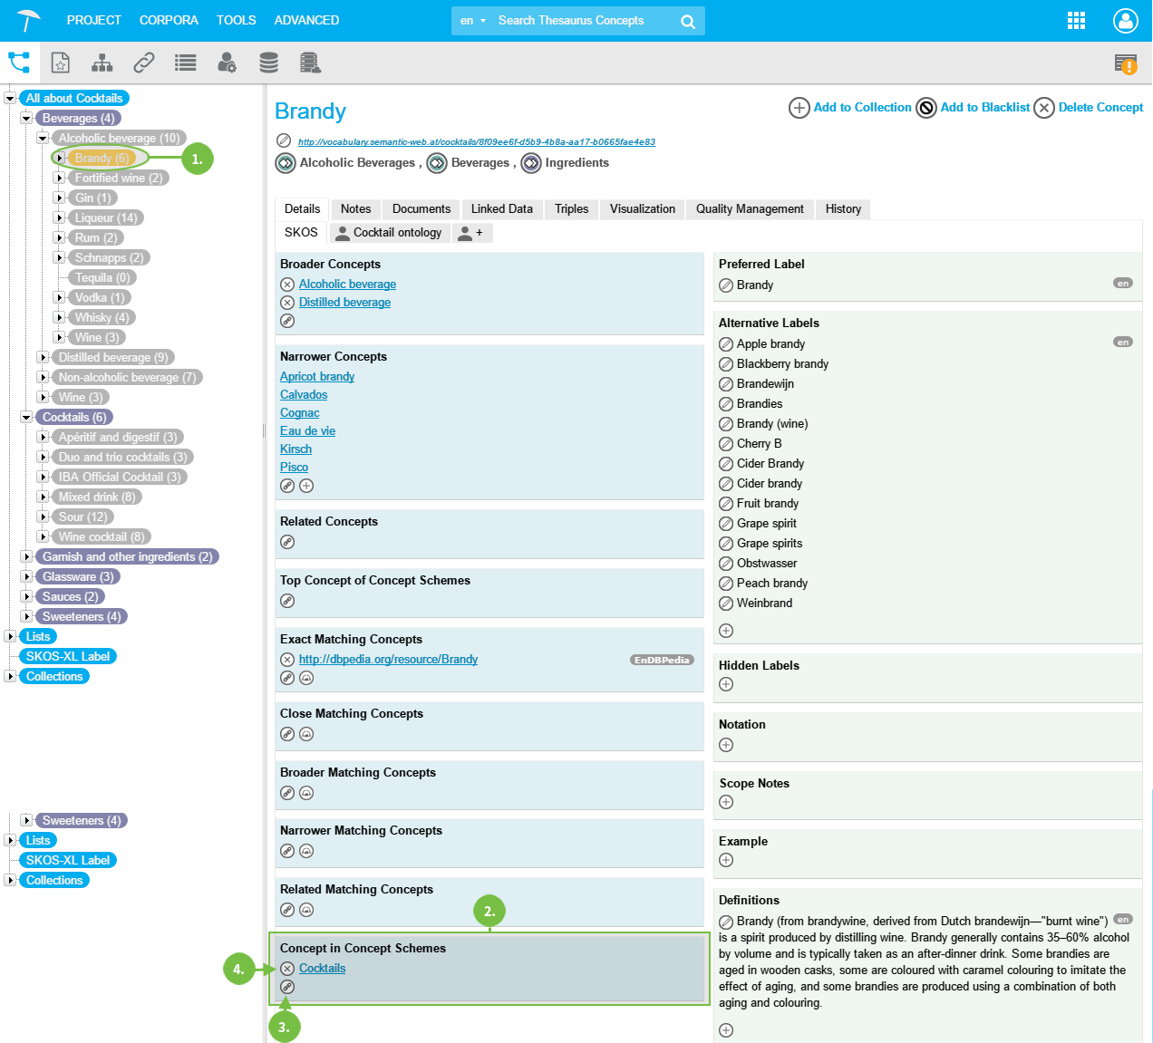Open the hierarchy view toolbar icon
The image size is (1153, 1043).
(102, 63)
